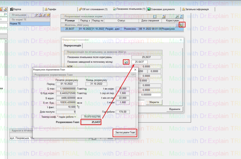The image size is (241, 159).
Task: Click the t факт. field with 10,600
Action: [66, 107]
